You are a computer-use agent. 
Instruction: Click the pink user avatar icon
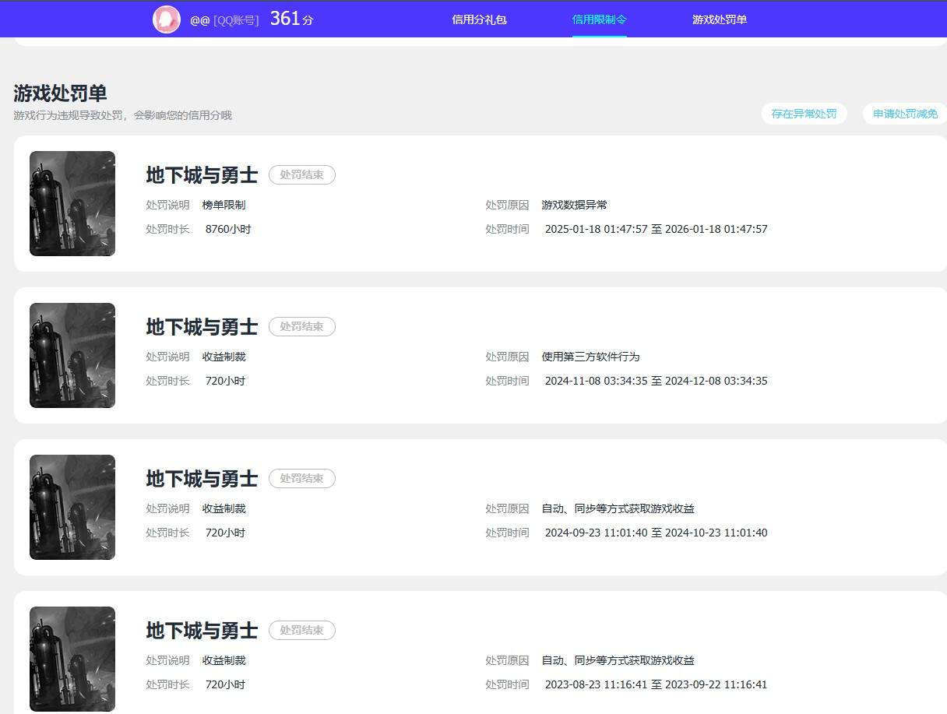tap(167, 19)
